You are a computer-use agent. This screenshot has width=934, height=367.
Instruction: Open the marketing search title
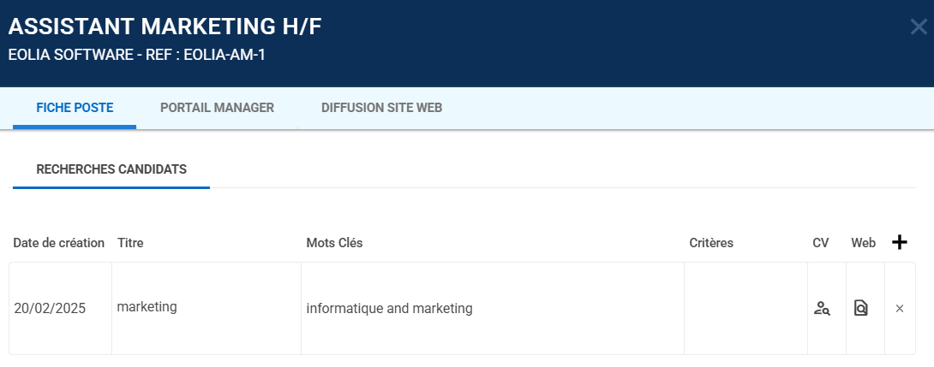147,307
